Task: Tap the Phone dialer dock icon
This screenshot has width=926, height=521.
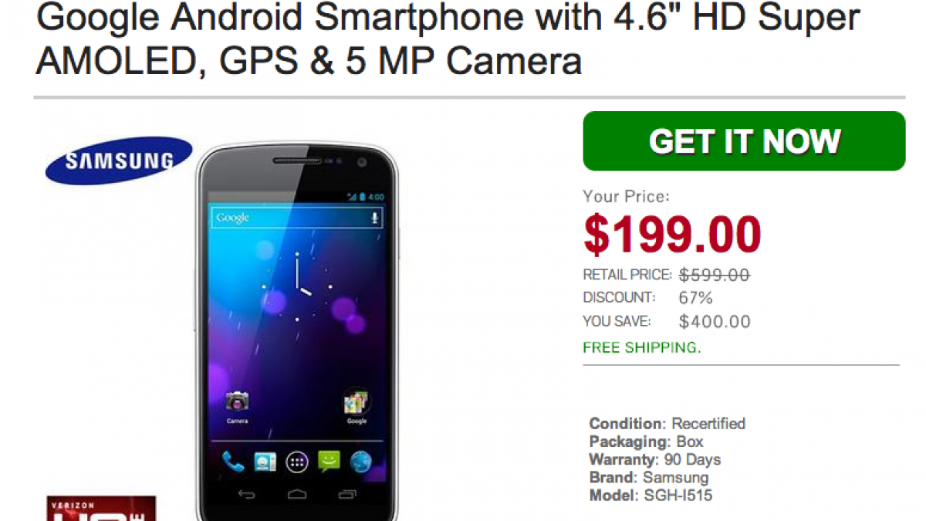Action: (233, 462)
